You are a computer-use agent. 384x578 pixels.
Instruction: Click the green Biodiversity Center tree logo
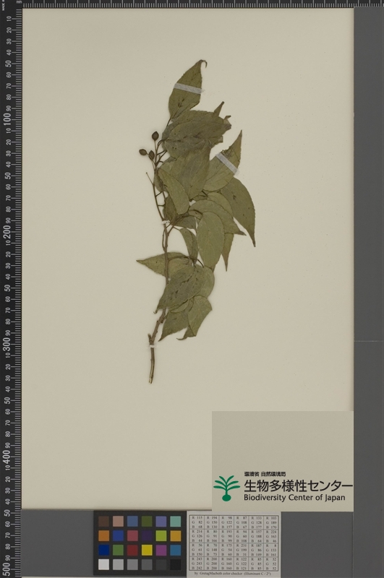[226, 488]
